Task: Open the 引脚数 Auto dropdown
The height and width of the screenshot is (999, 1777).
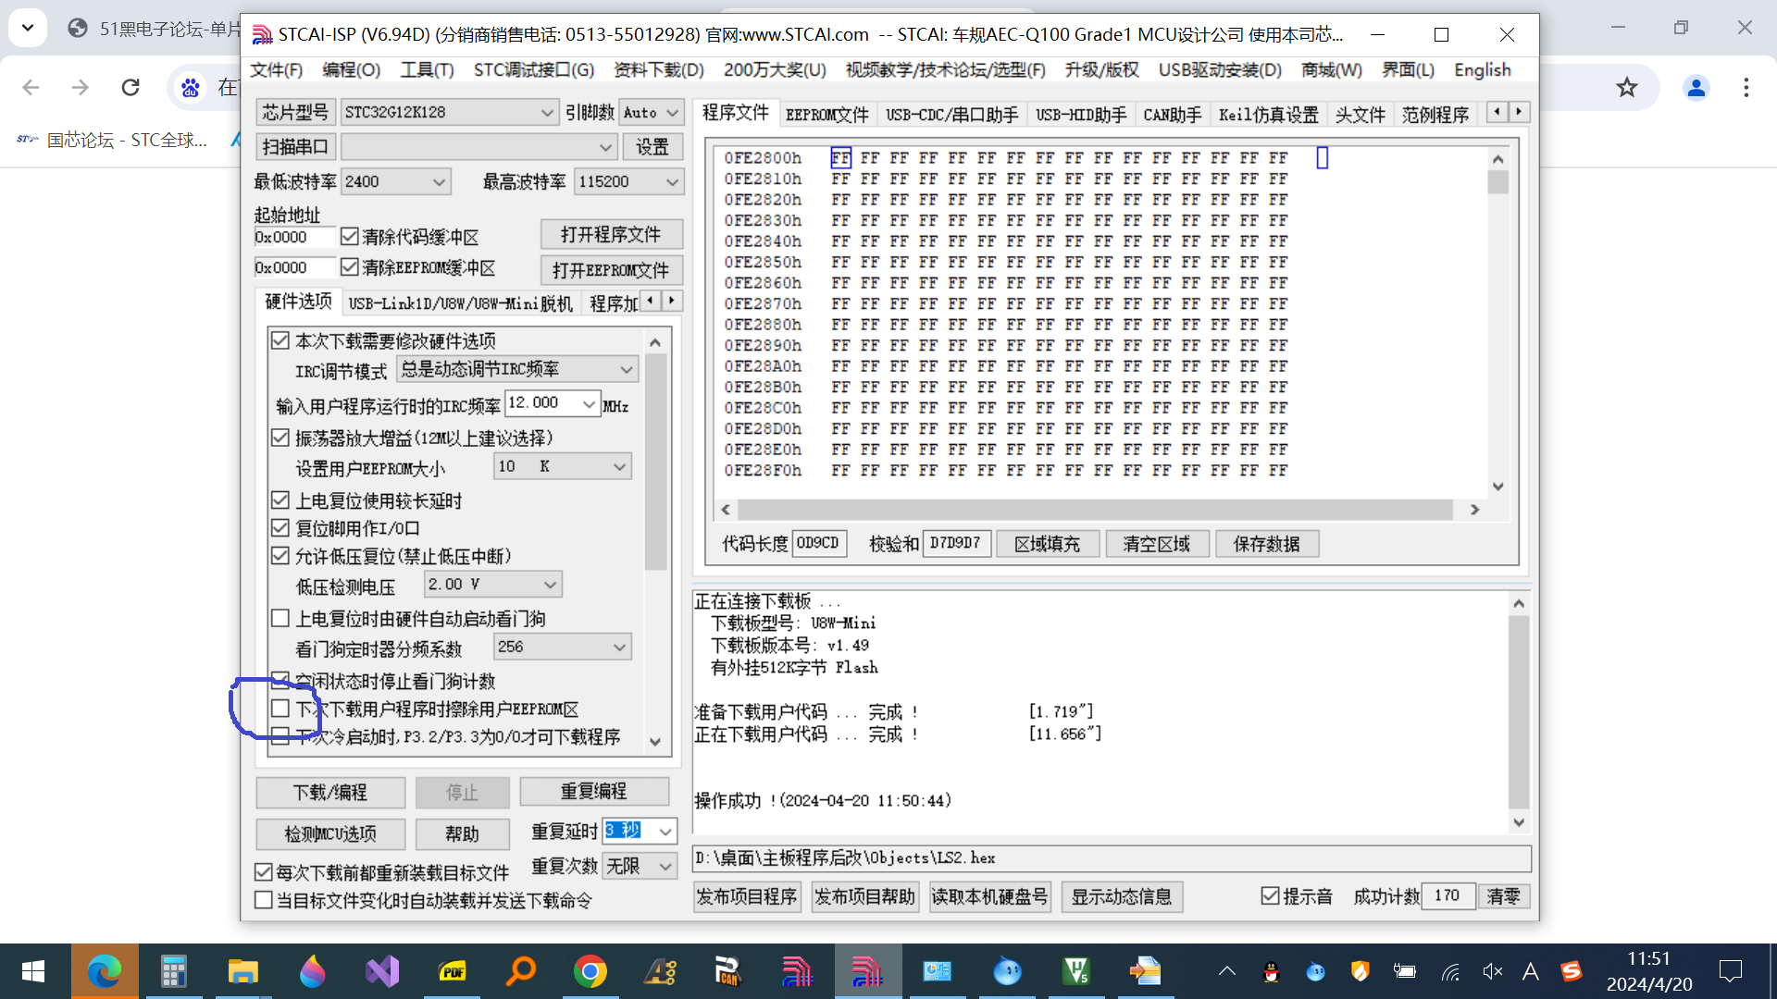Action: [x=652, y=112]
